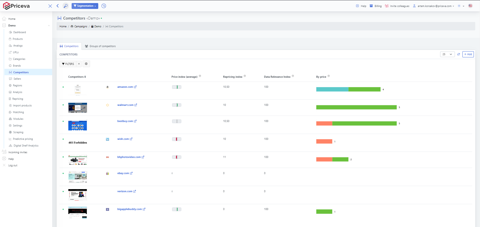Click the Digital Shelf Analytics icon

11,146
